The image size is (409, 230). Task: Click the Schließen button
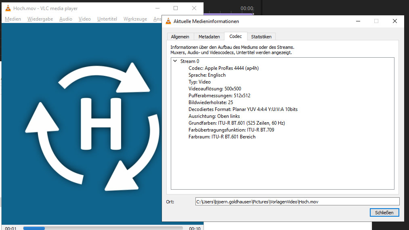(x=384, y=213)
